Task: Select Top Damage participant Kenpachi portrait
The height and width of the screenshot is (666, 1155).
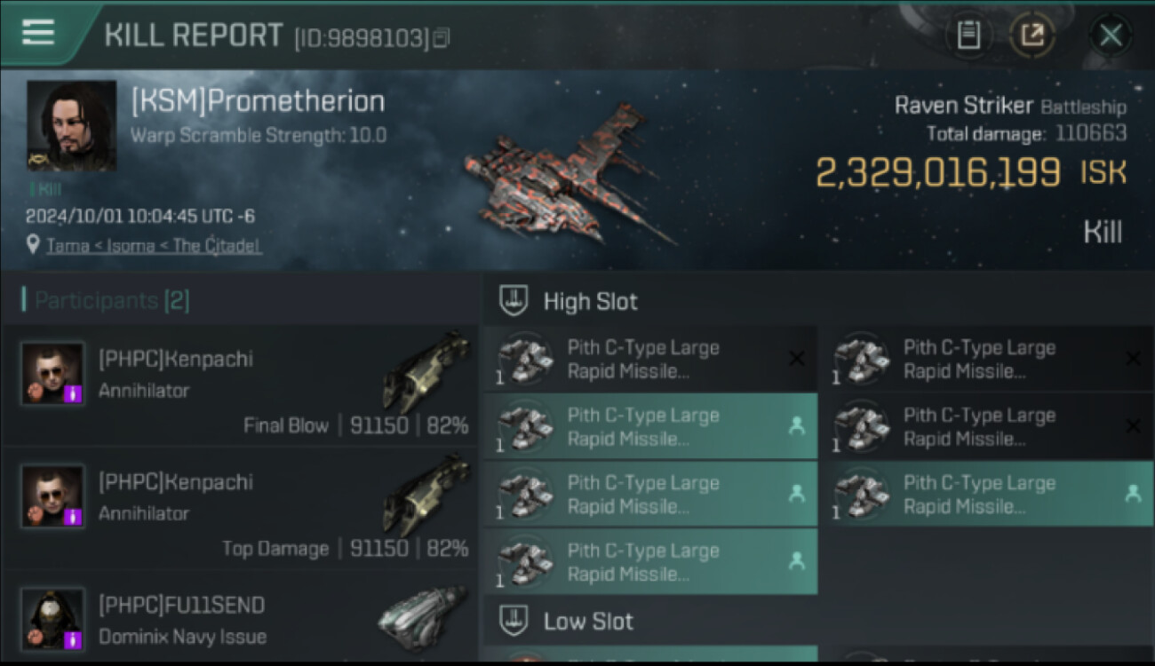Action: [x=53, y=496]
